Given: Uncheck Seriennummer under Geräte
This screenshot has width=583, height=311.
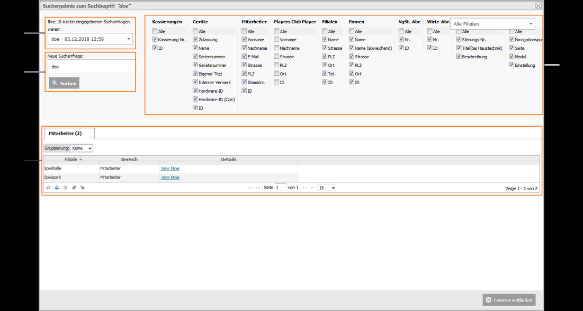Looking at the screenshot, I should click(x=195, y=57).
